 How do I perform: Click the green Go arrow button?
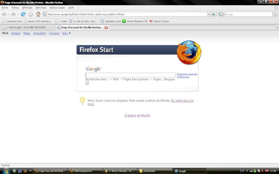[214, 14]
